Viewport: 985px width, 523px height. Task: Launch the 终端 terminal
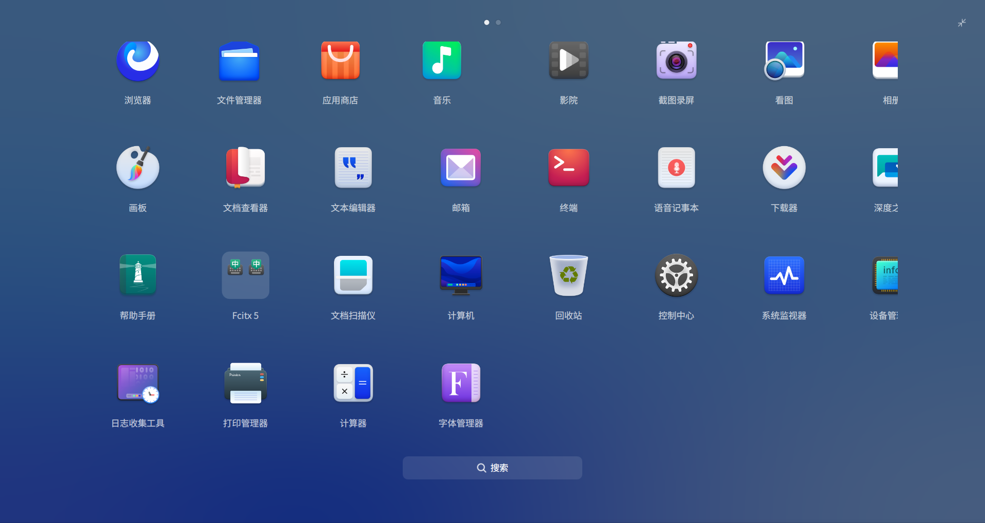pos(568,168)
